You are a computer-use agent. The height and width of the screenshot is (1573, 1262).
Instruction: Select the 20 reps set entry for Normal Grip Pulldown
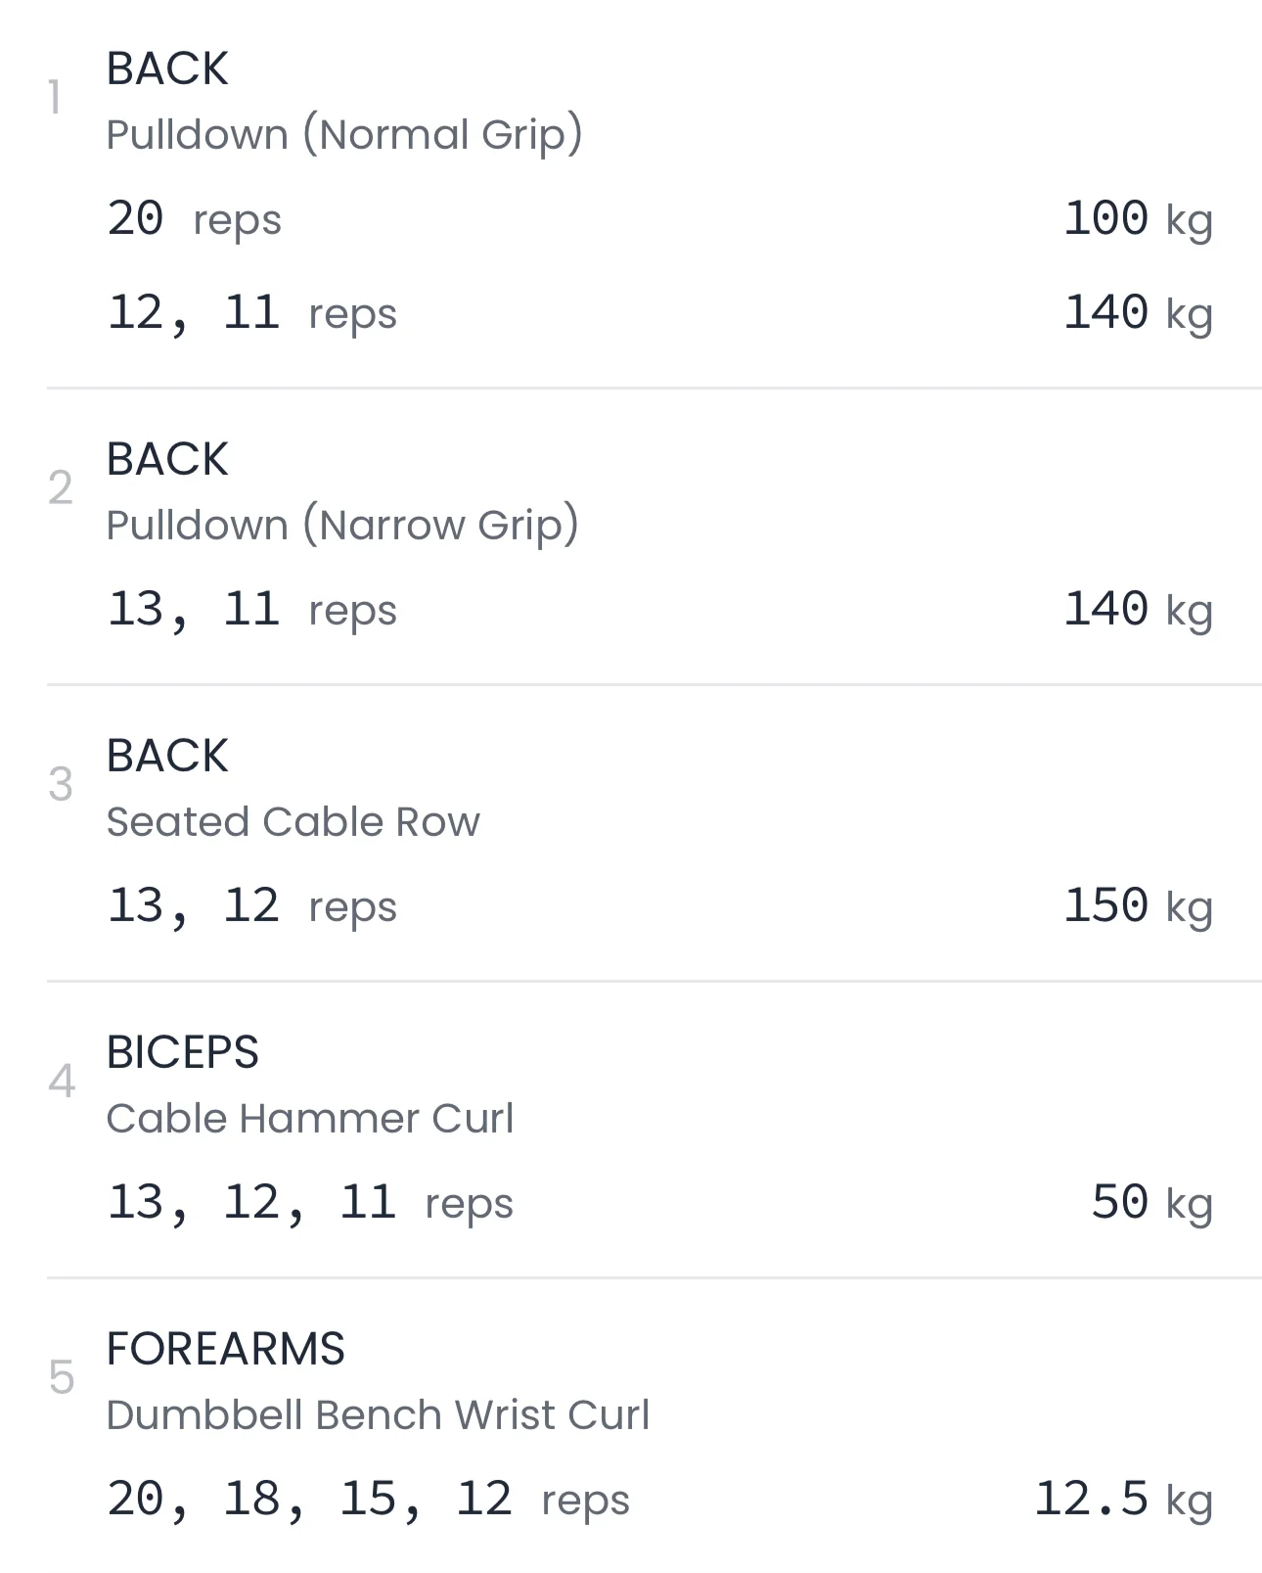pos(194,218)
